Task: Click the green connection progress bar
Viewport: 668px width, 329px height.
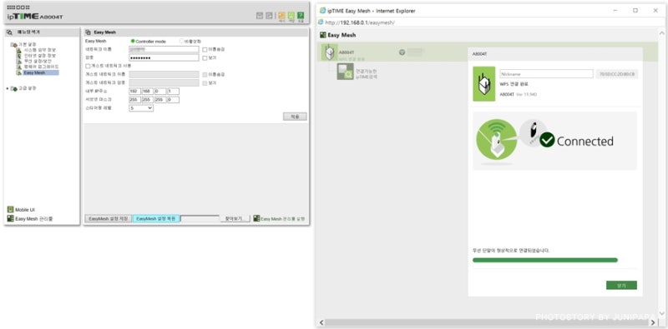Action: tap(545, 260)
